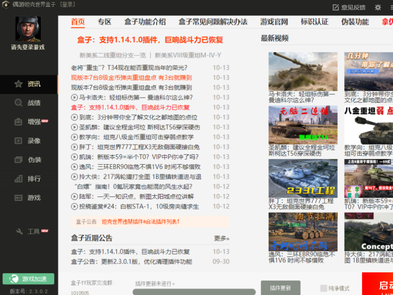393x295 pixels.
Task: Click the settings gear icon in title bar
Action: click(x=378, y=8)
